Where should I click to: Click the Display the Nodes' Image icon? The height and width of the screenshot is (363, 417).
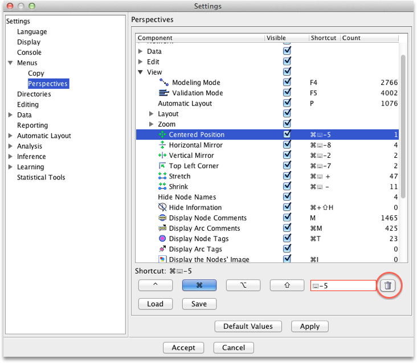coord(162,259)
